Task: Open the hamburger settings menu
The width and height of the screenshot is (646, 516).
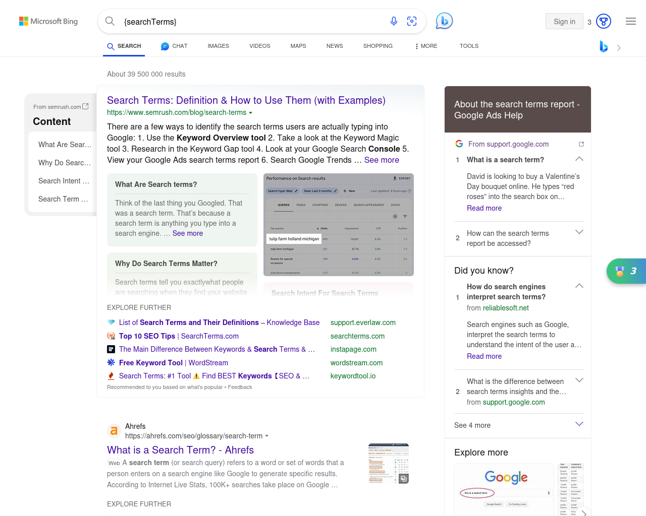Action: click(631, 21)
